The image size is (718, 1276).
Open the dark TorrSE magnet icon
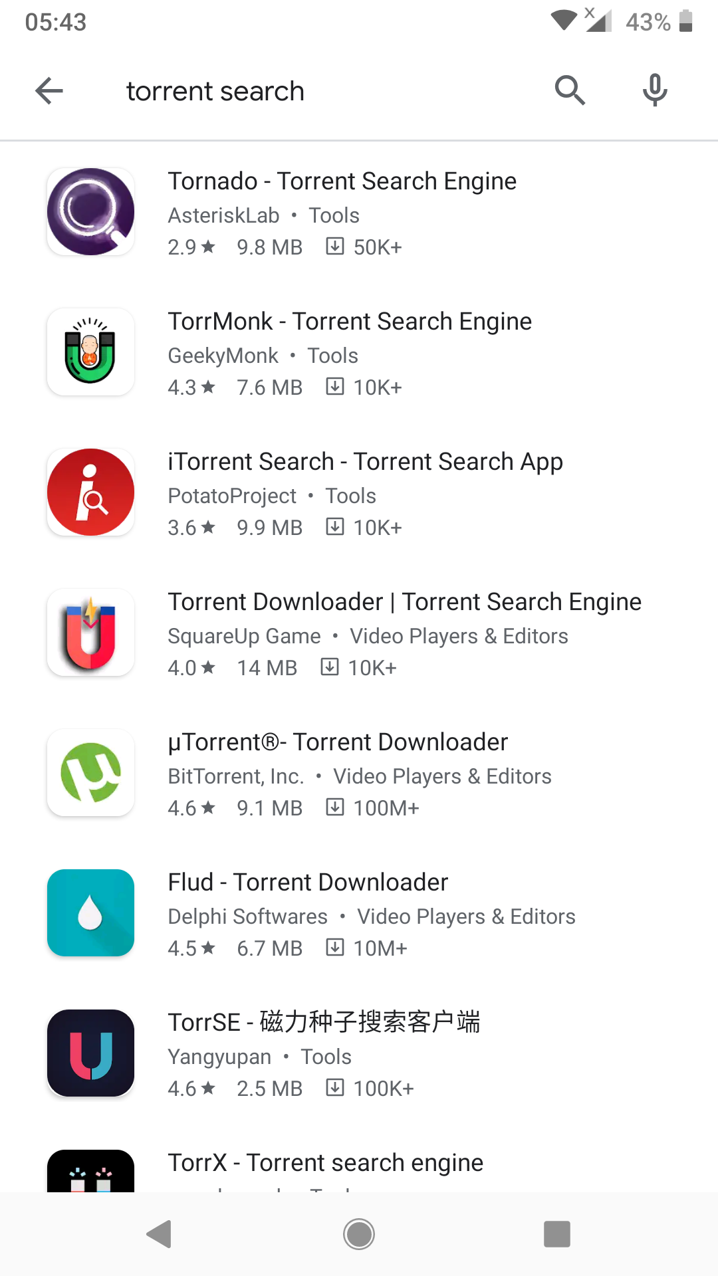pyautogui.click(x=91, y=1053)
